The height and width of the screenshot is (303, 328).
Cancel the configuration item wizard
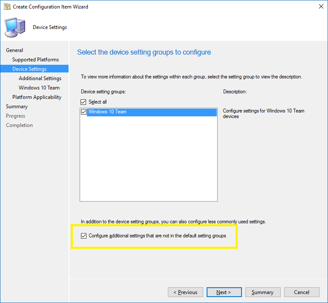302,292
